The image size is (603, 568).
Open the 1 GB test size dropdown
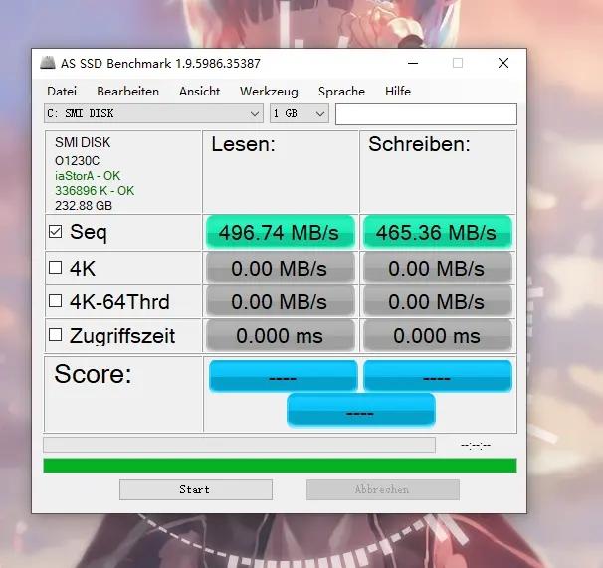tap(300, 113)
